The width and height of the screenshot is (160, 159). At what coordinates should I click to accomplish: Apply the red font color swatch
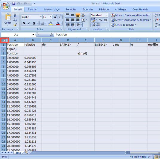[58, 23]
